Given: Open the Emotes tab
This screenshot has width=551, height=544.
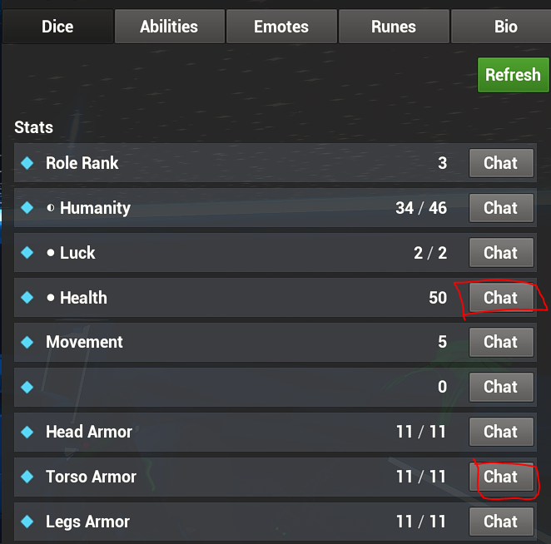Looking at the screenshot, I should pos(281,27).
